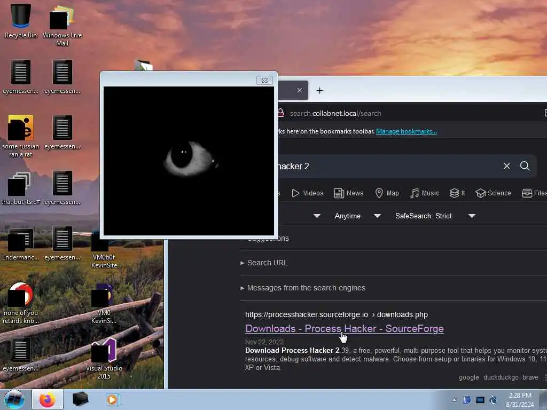Screen dimensions: 547x410
Task: Open 'Downloads - Process Hacker - SourceForge' result
Action: point(345,329)
